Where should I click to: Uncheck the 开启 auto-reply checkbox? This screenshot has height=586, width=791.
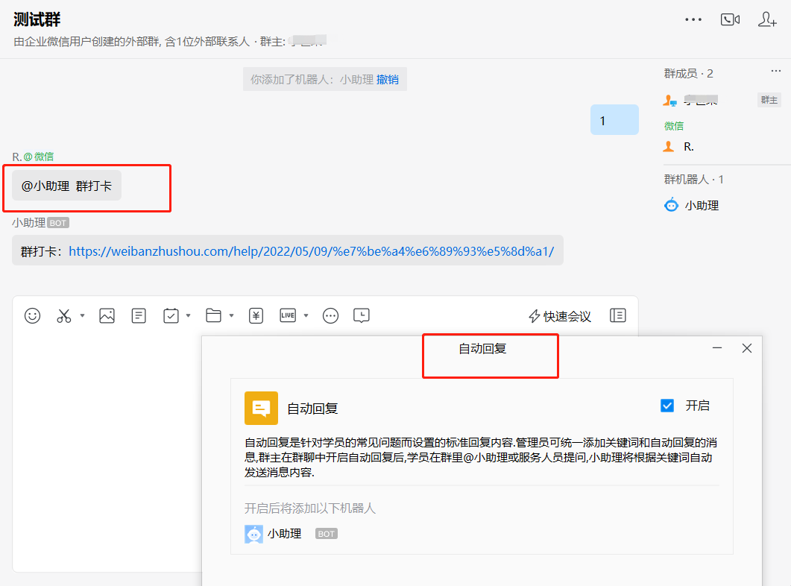[667, 406]
